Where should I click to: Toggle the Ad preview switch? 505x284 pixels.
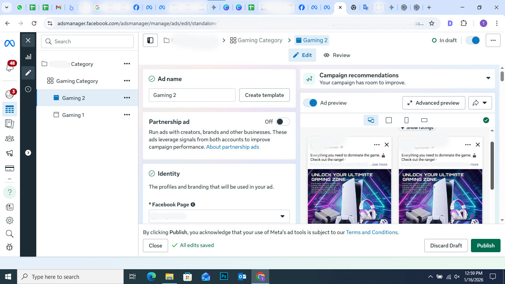[x=310, y=103]
